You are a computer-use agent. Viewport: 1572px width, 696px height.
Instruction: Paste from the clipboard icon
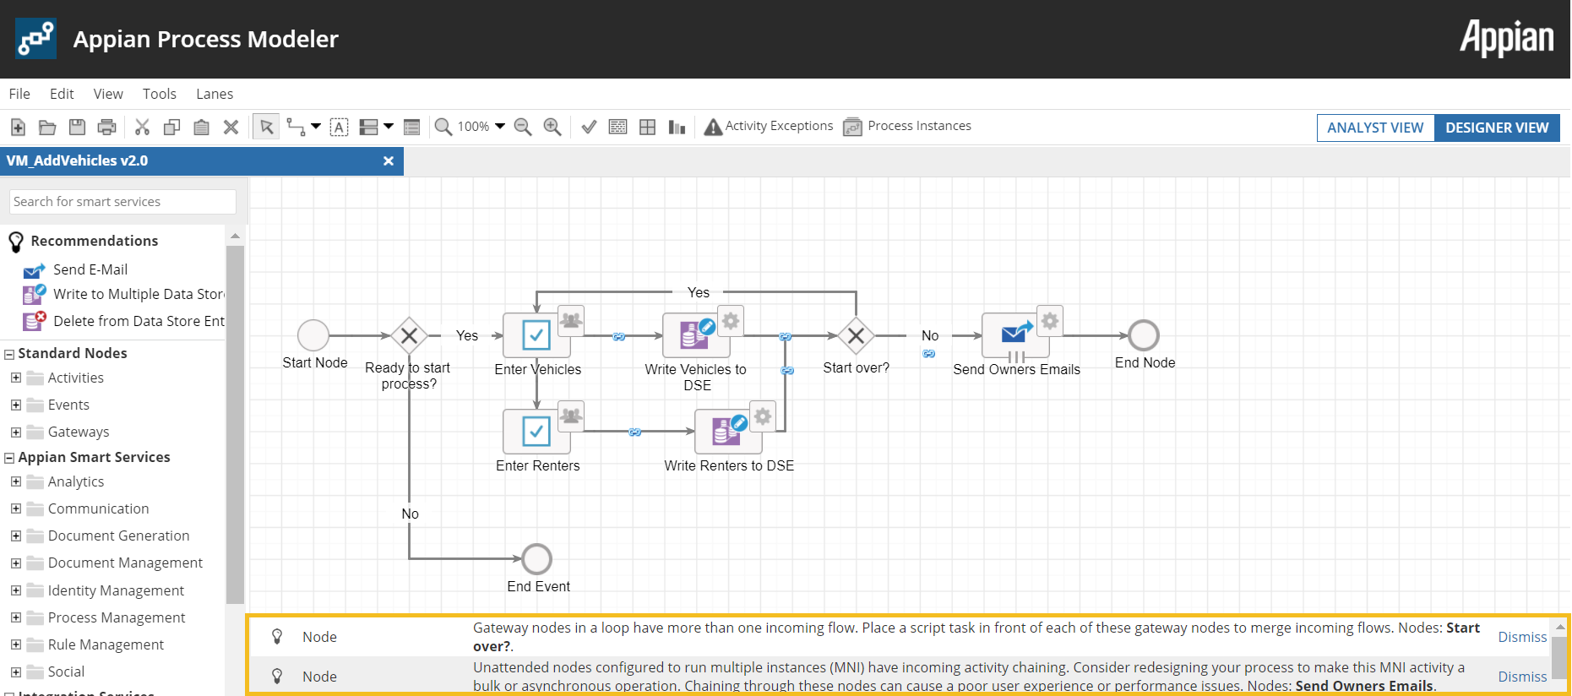[201, 127]
